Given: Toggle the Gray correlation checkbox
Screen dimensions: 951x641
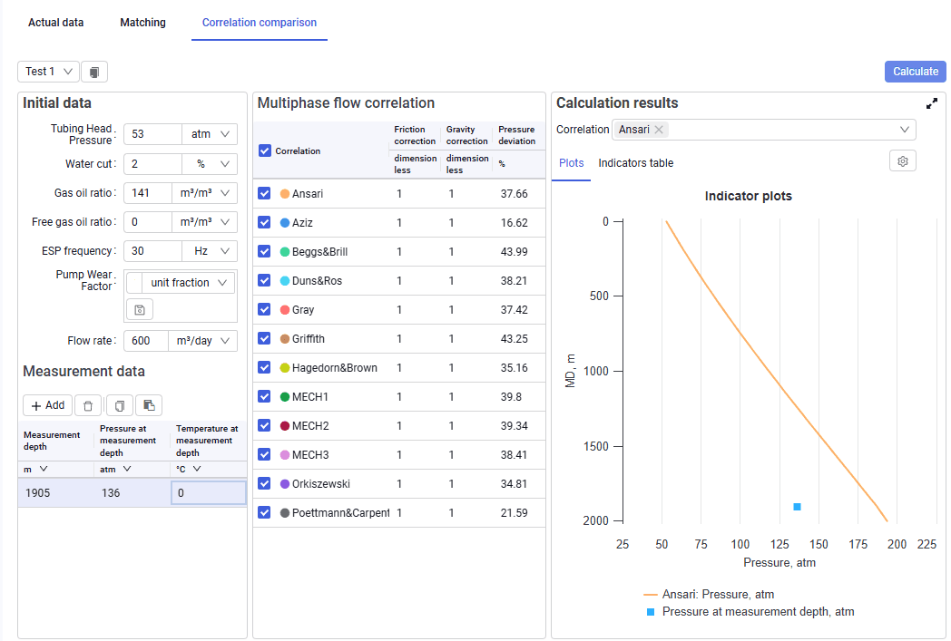Looking at the screenshot, I should pyautogui.click(x=264, y=309).
